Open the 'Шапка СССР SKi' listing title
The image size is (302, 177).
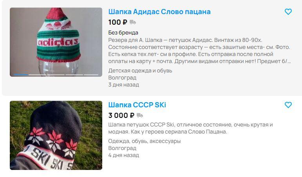137,105
